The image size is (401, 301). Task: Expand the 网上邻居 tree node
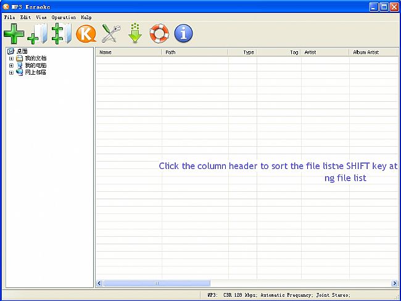point(11,73)
